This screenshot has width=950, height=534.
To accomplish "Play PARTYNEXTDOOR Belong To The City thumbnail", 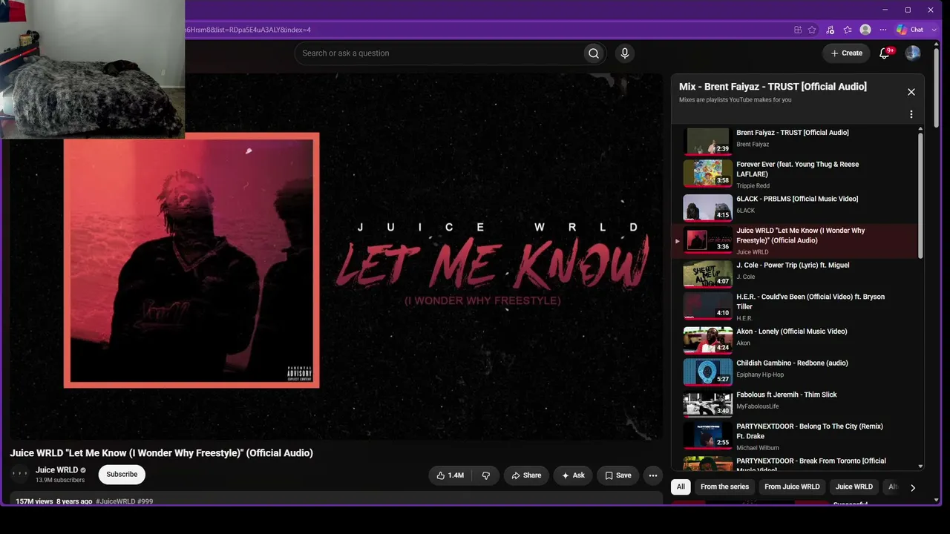I will tap(708, 435).
